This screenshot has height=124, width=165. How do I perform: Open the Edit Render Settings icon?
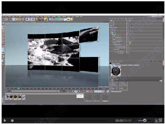click(x=46, y=19)
